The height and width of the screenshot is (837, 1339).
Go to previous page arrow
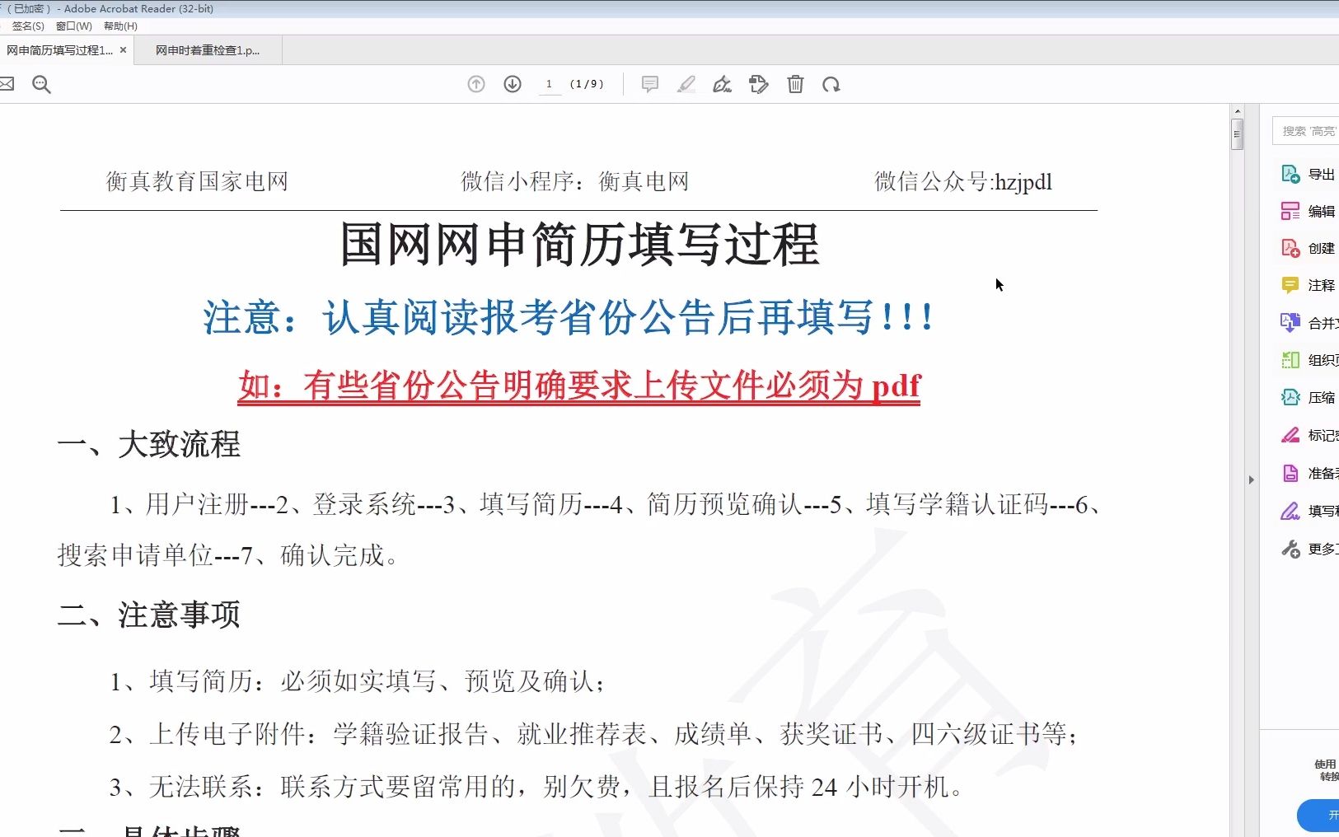tap(476, 84)
